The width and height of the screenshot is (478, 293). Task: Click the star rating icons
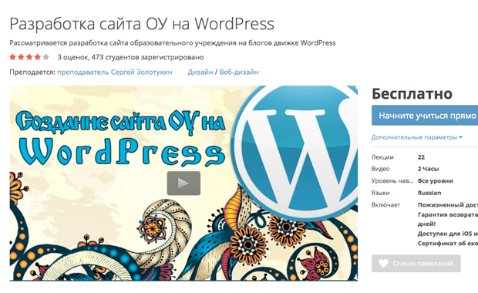29,57
